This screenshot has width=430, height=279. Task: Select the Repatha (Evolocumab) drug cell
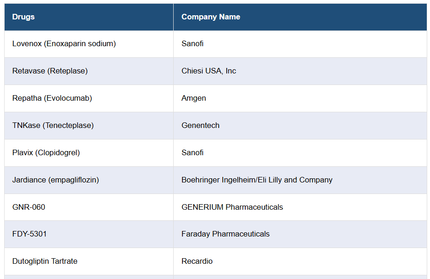(x=52, y=98)
